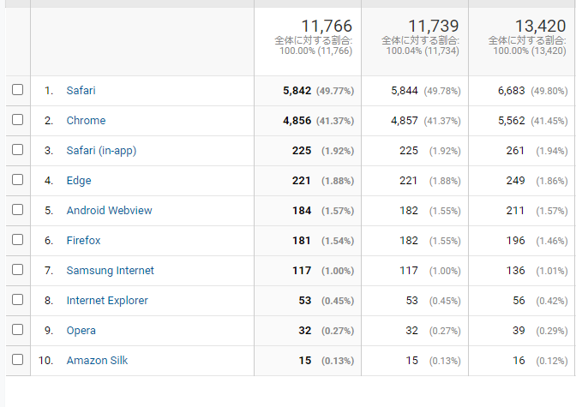Click the bold value 181 in Firefox row
Image resolution: width=576 pixels, height=407 pixels.
tap(302, 241)
